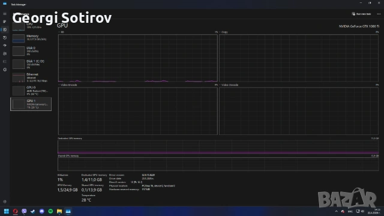
Task: Open the Processes page in sidebar
Action: 5,22
